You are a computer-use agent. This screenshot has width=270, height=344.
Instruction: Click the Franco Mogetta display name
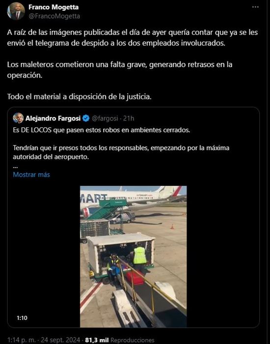54,7
